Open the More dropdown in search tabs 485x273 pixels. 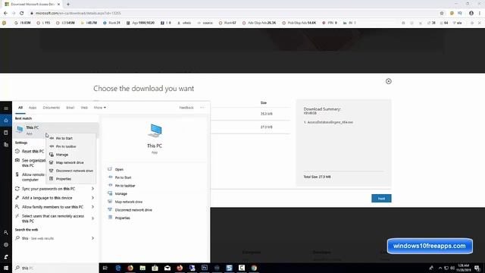[100, 108]
